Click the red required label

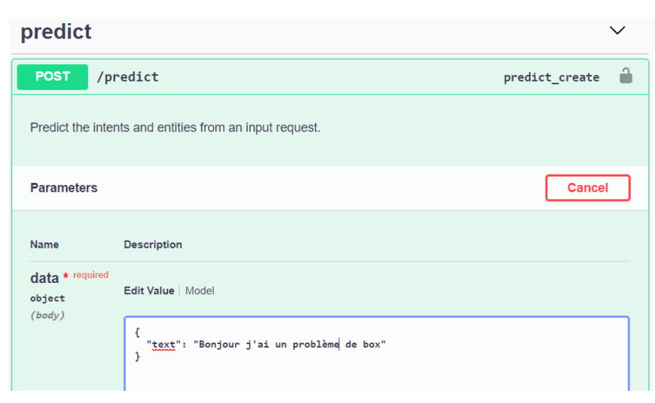pos(91,275)
